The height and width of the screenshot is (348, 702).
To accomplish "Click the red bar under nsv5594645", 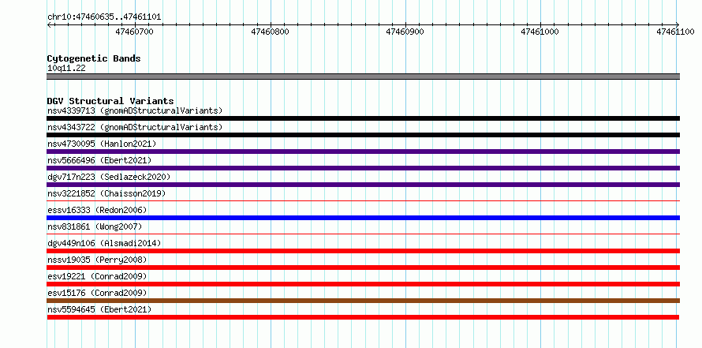I will (363, 317).
